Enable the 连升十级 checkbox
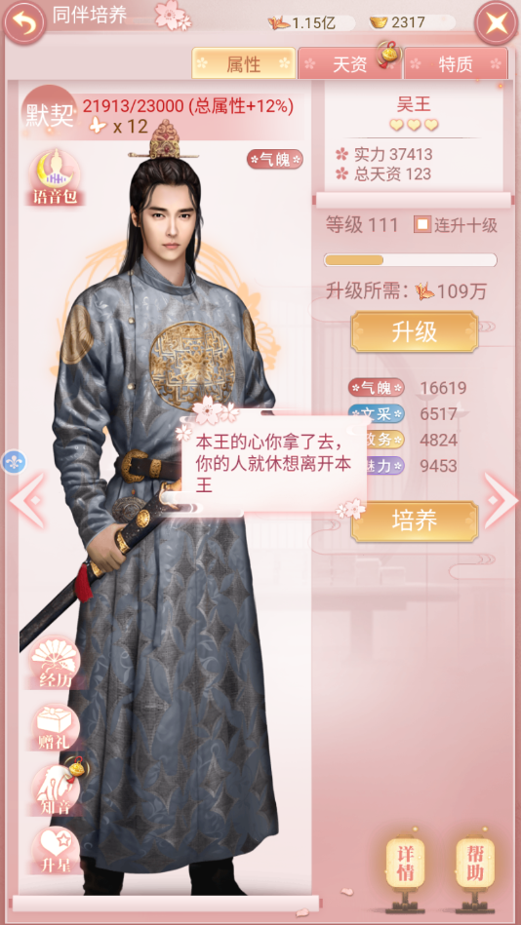 point(421,225)
